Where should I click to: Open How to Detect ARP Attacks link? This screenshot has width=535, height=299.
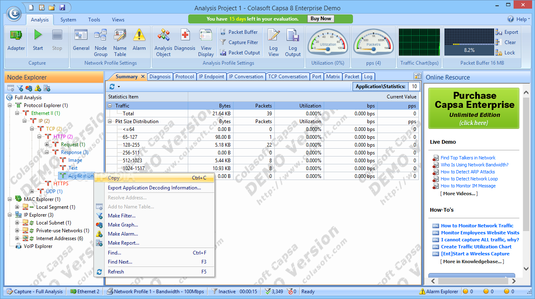click(x=467, y=172)
